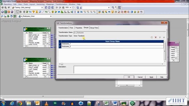The height and width of the screenshot is (106, 189).
Task: Move the group up with the up arrow
Action: pyautogui.click(x=160, y=37)
